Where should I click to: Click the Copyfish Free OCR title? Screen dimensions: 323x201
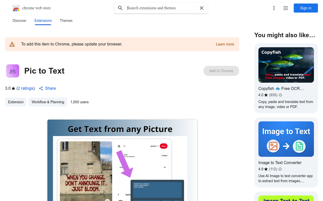pos(281,89)
